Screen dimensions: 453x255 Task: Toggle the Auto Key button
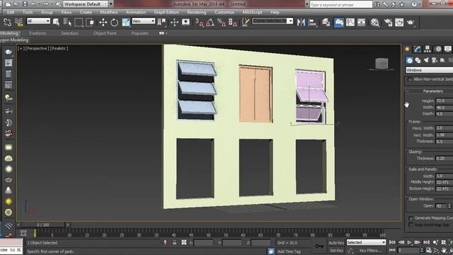click(336, 242)
